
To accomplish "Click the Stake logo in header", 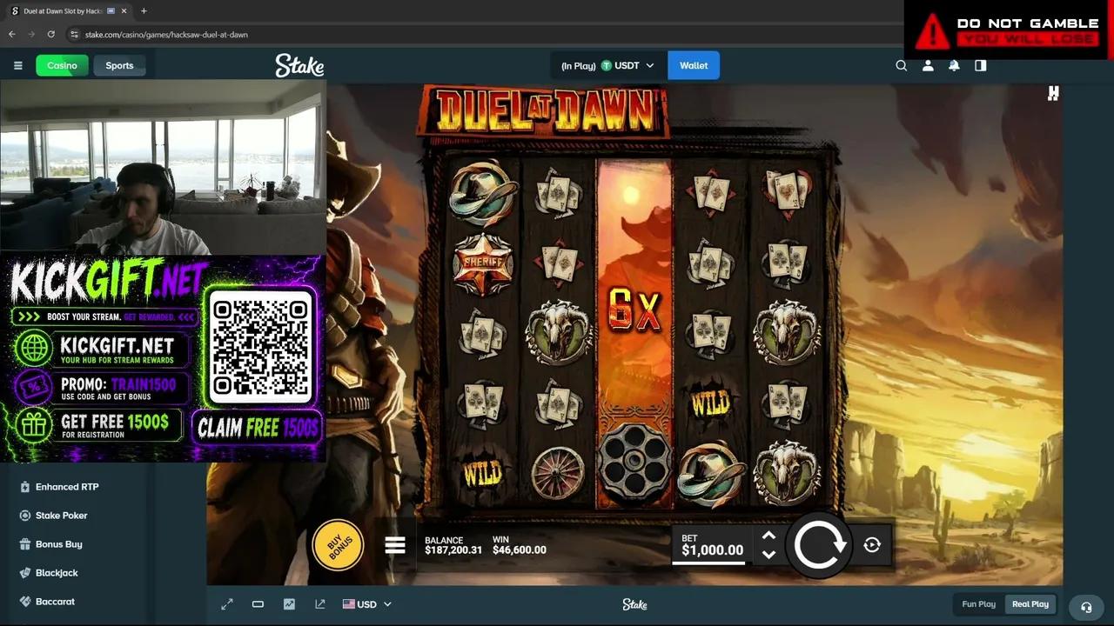I will coord(299,65).
